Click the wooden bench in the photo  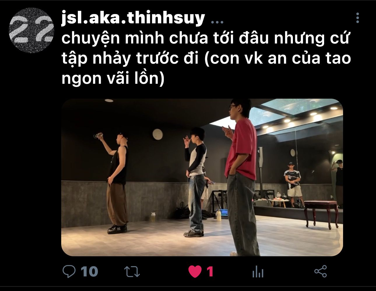tap(321, 213)
